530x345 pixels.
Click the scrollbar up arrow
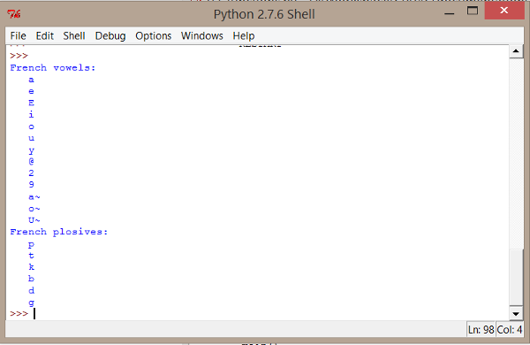coord(516,51)
